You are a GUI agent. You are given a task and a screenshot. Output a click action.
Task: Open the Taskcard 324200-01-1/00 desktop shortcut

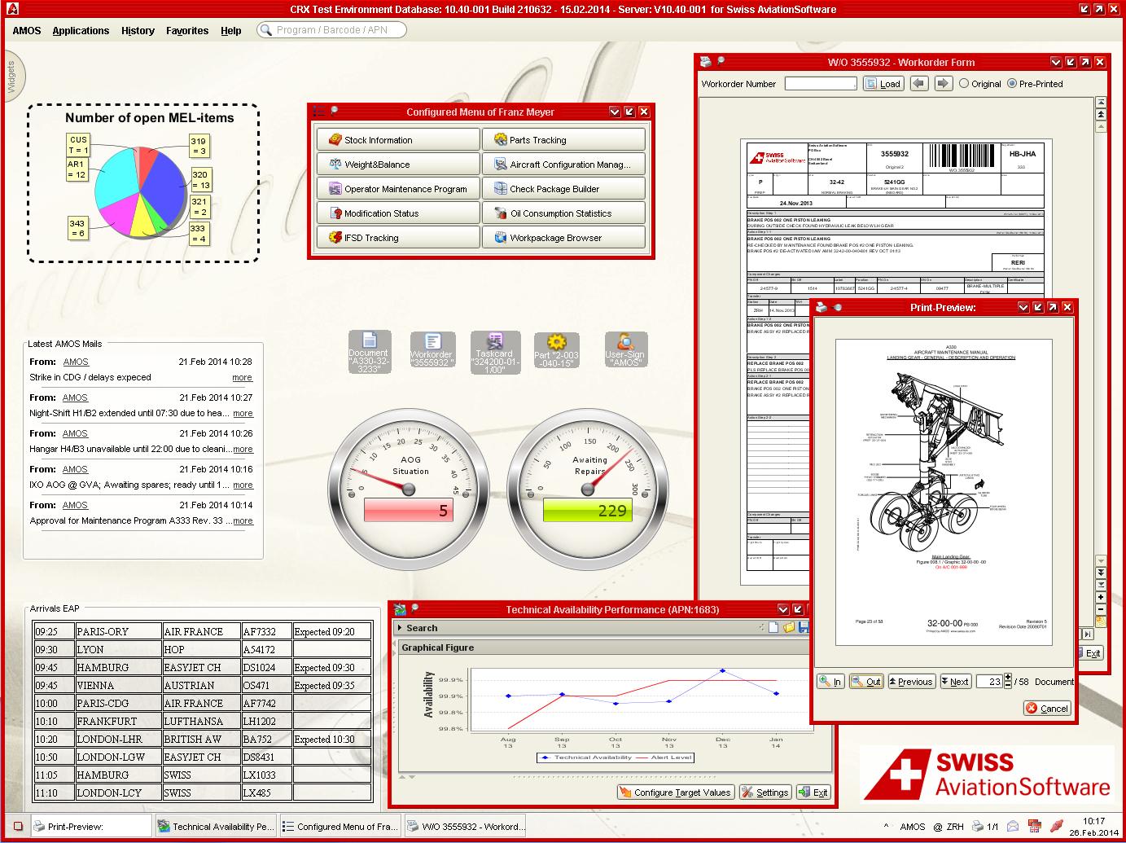tap(495, 351)
